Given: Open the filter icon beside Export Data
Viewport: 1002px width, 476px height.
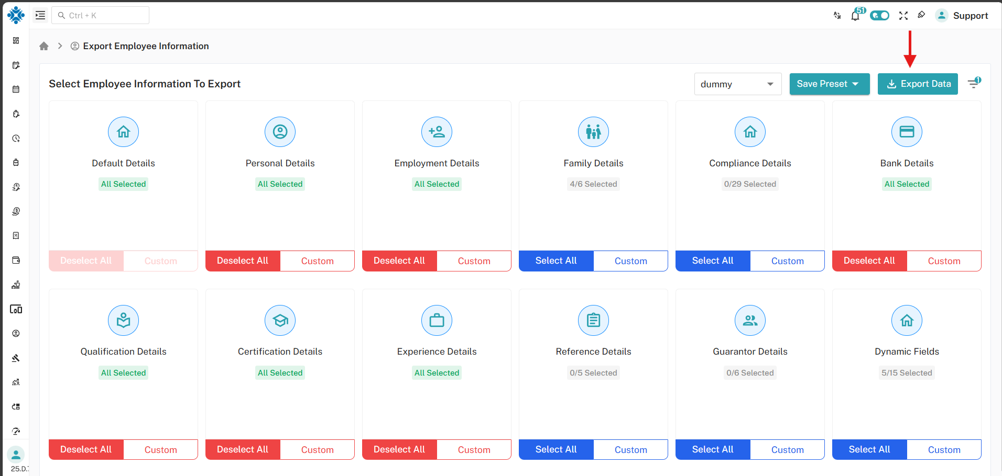Looking at the screenshot, I should click(x=974, y=84).
